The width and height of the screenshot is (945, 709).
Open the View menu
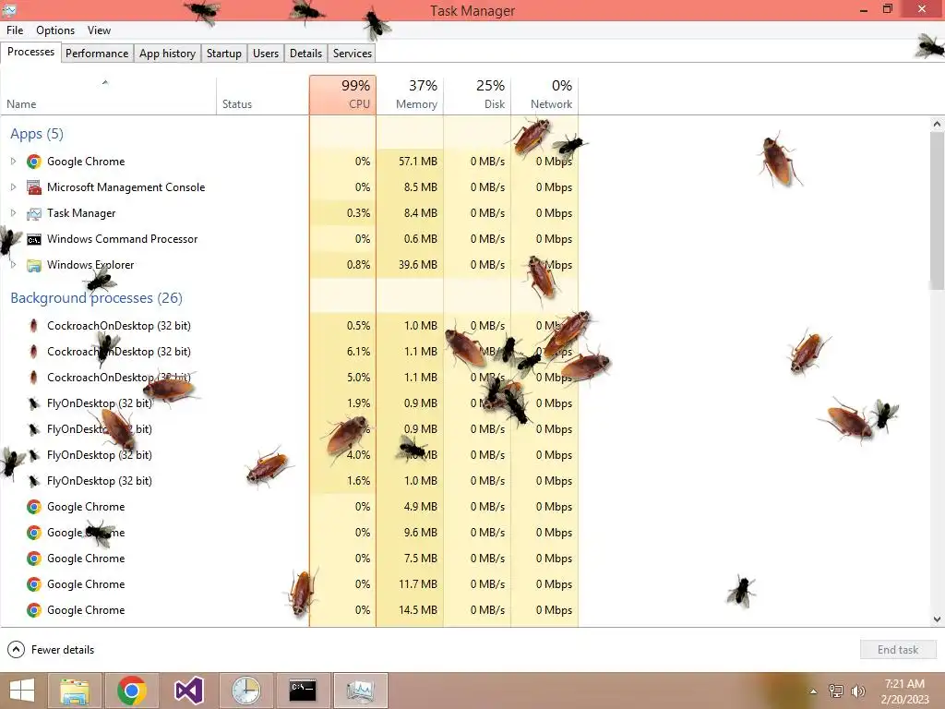[99, 30]
